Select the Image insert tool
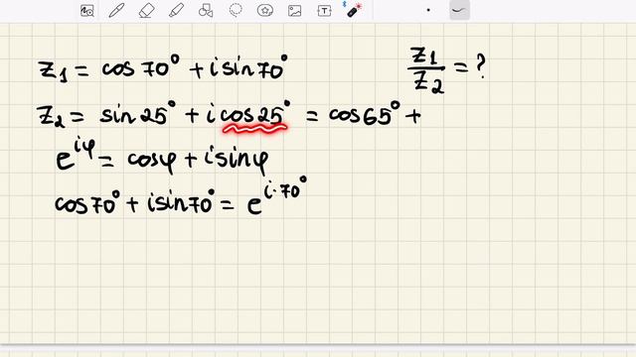The image size is (636, 357). pyautogui.click(x=294, y=11)
